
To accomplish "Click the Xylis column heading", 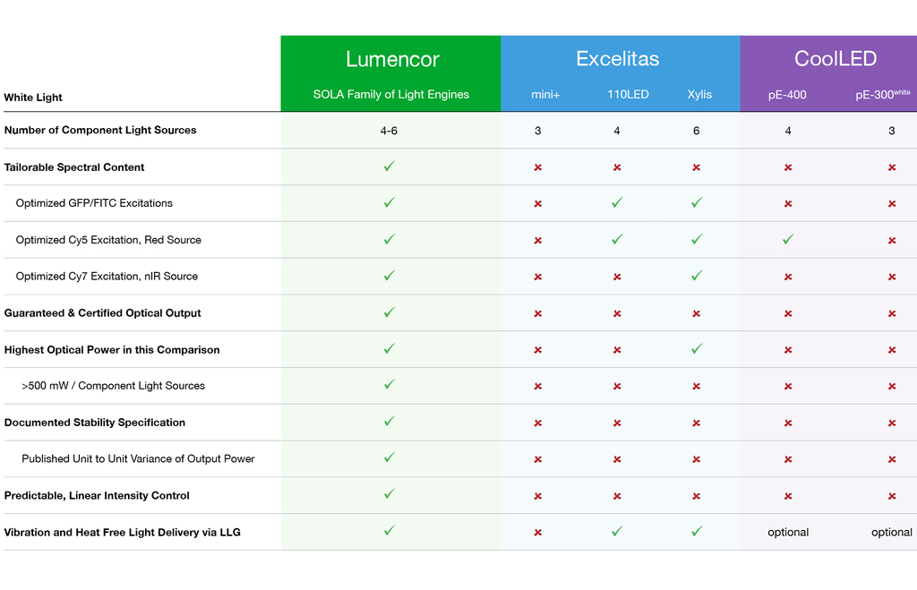I will click(x=699, y=94).
